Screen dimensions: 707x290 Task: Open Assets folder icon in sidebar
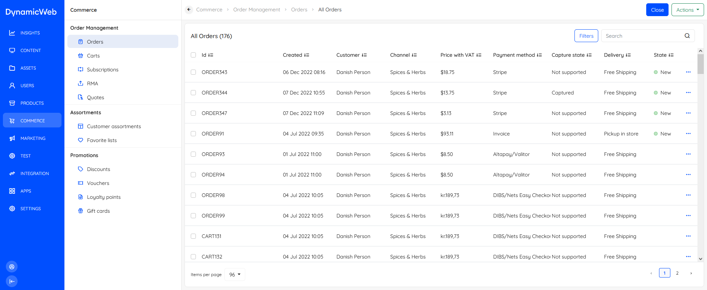(x=12, y=68)
